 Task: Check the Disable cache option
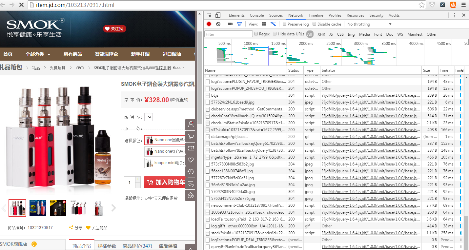[314, 24]
